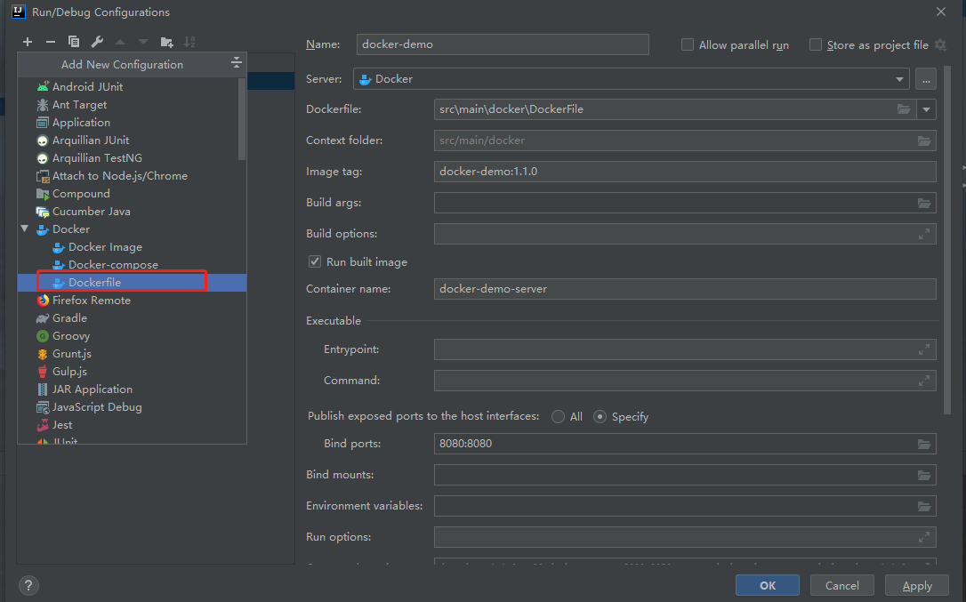Image resolution: width=966 pixels, height=602 pixels.
Task: Select the All ports radio button
Action: click(x=558, y=416)
